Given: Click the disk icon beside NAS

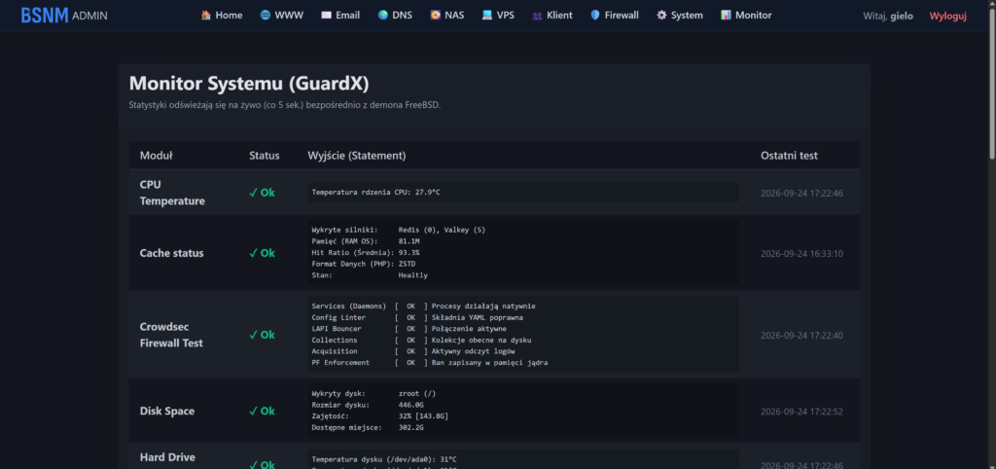Looking at the screenshot, I should click(435, 16).
